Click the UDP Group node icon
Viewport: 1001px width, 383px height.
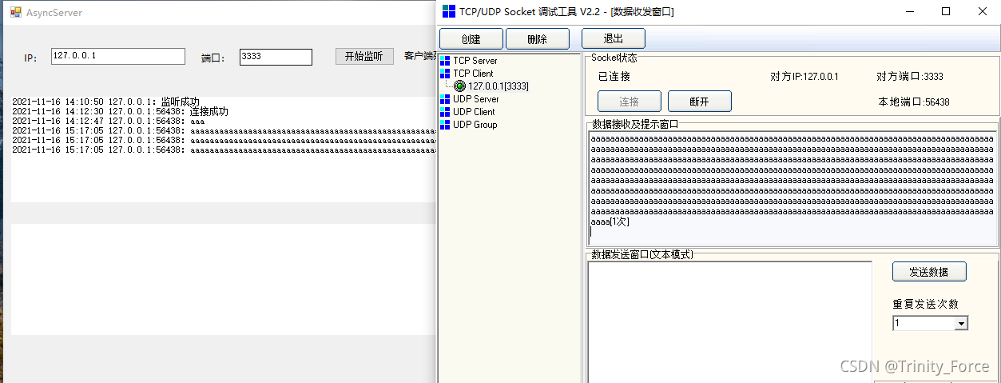coord(445,125)
